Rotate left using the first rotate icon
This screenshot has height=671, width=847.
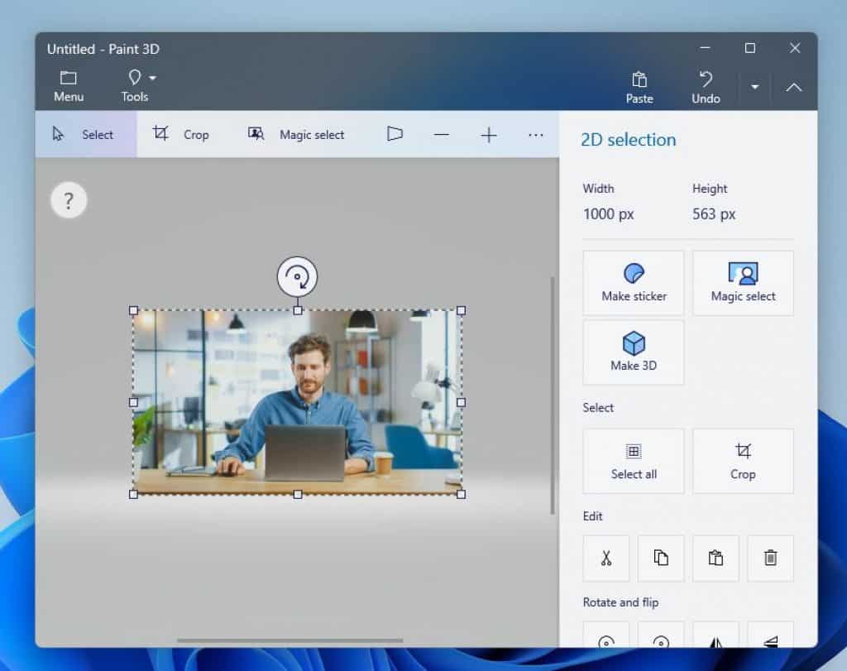click(x=606, y=635)
